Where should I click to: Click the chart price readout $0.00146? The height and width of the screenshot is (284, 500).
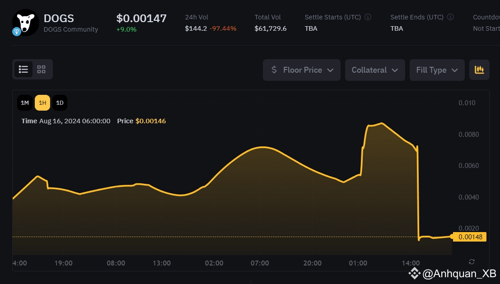click(150, 121)
